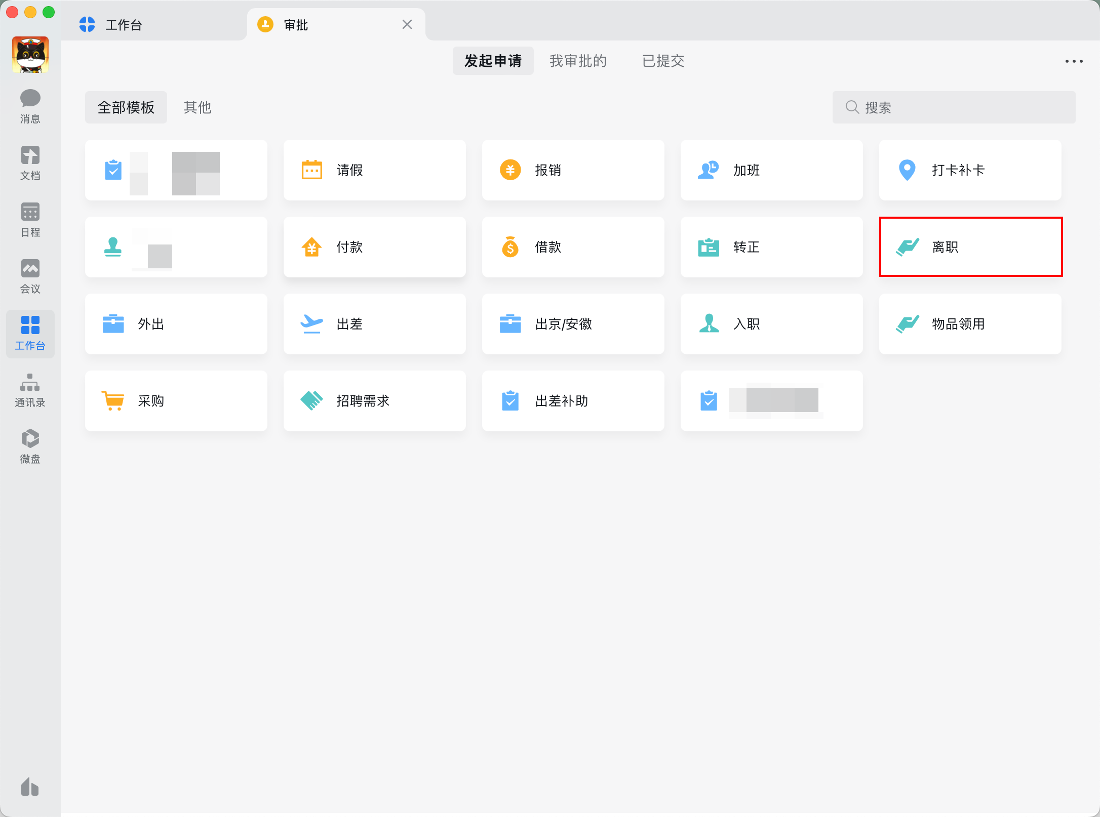The width and height of the screenshot is (1100, 817).
Task: Click the three-dot more options icon
Action: (1073, 61)
